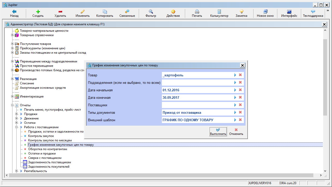Screen dimensions: 332x187
Task: Clear the Товар field with red cross
Action: 240,75
